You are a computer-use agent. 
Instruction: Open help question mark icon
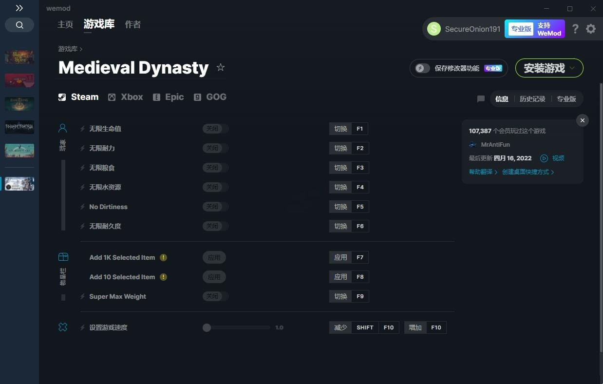click(x=575, y=29)
